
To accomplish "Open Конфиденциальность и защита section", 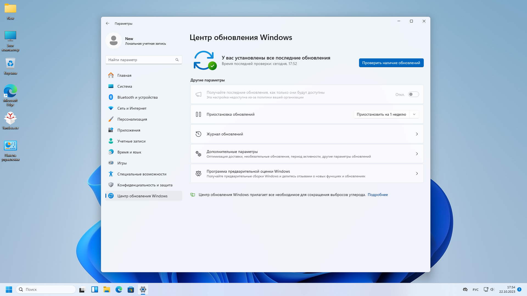I will click(x=145, y=185).
